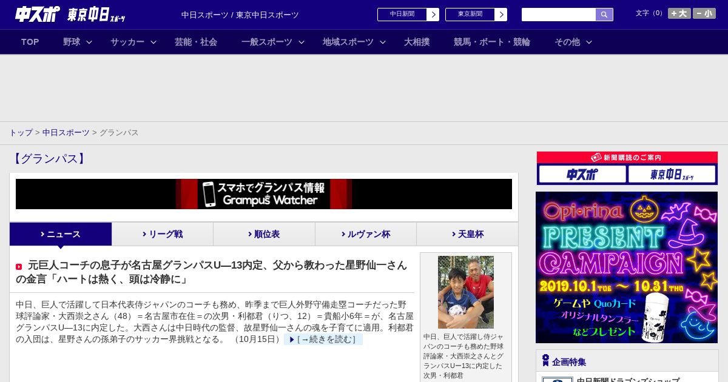This screenshot has width=728, height=382.
Task: Expand the その他 dropdown chevron
Action: (588, 42)
